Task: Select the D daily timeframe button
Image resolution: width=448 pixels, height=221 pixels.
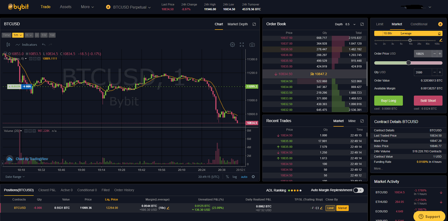Action: point(37,35)
